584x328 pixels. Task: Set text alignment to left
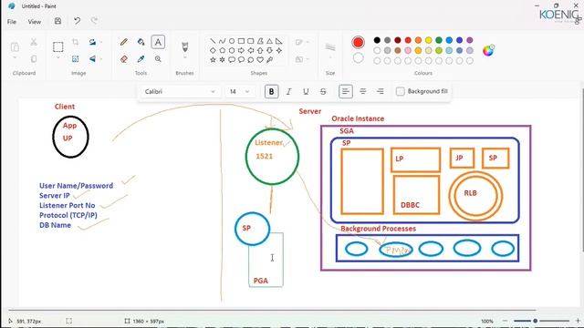coord(346,91)
